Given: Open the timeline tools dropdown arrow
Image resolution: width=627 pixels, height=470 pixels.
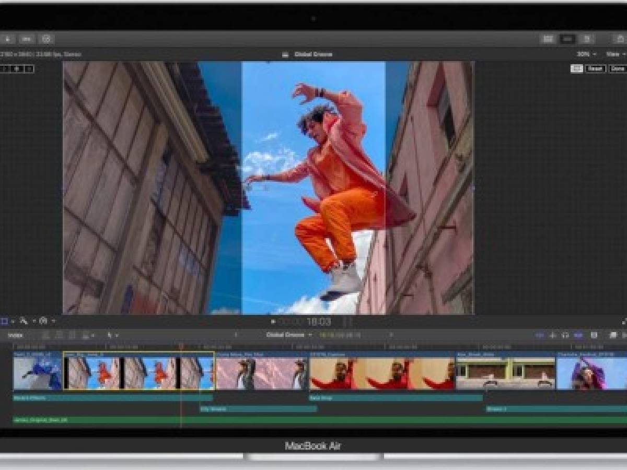Looking at the screenshot, I should point(117,335).
